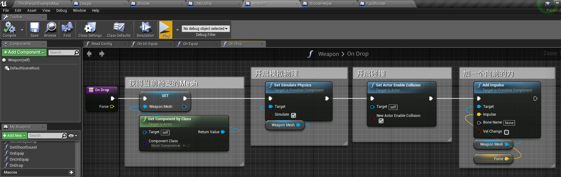Enable the Vel Change checkbox

506,132
